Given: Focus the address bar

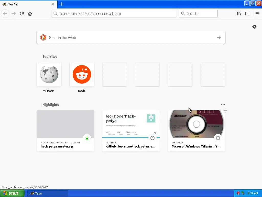Looking at the screenshot, I should point(114,14).
